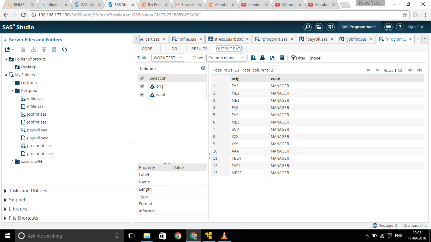Viewport: 431px width, 242px height.
Task: Uncheck the orig column checkbox
Action: (142, 86)
